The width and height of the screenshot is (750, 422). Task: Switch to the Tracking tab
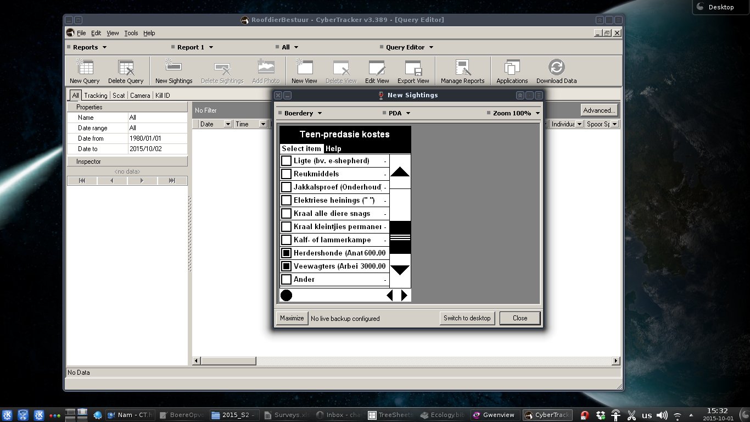point(96,96)
